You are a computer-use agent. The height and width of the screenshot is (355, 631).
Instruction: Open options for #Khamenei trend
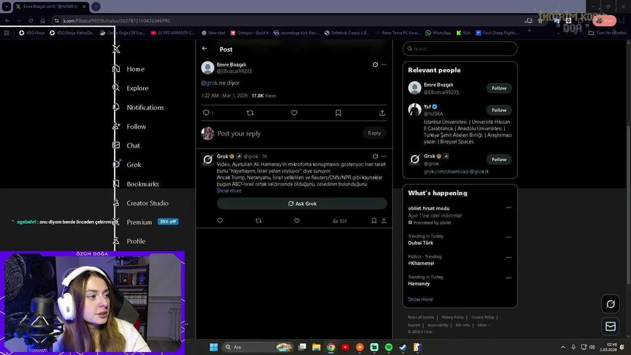click(509, 257)
